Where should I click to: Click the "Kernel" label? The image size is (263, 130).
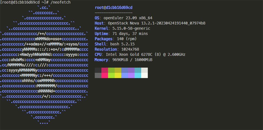pos(101,28)
